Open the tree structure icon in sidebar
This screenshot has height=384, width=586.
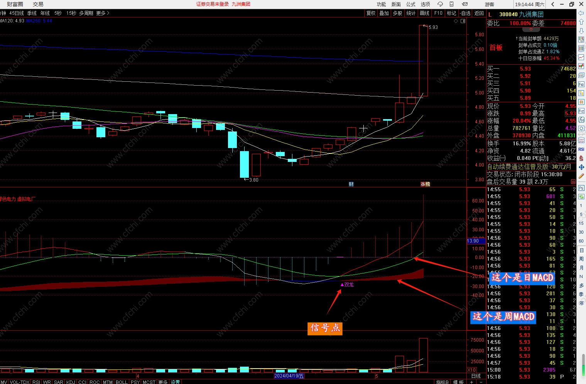581,93
